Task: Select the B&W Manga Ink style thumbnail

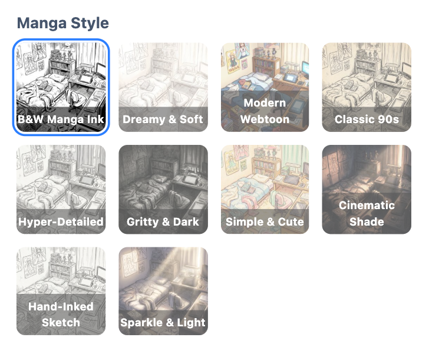Action: pos(61,87)
